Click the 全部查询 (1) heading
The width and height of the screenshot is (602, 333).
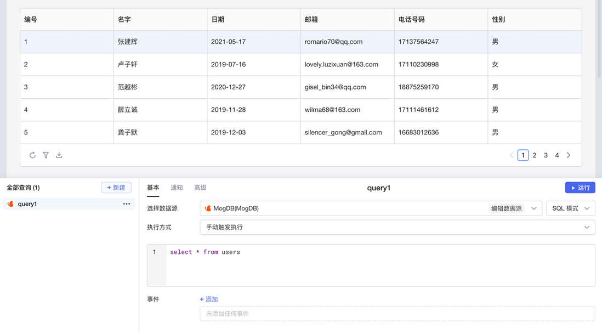click(x=23, y=188)
